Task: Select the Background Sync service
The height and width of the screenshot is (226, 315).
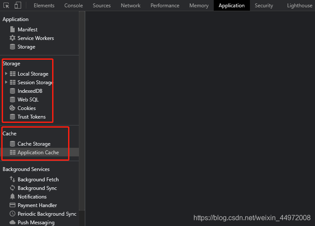Action: pyautogui.click(x=37, y=188)
